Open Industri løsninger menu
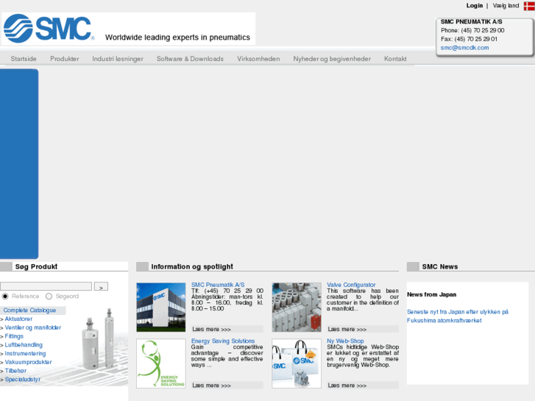This screenshot has height=401, width=535. (x=118, y=59)
